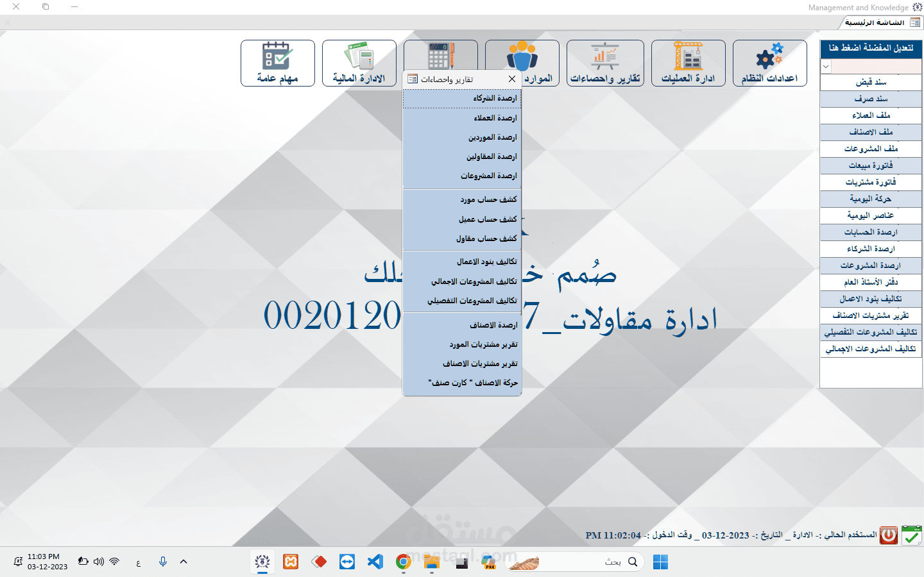Open XAMPP from the taskbar
The width and height of the screenshot is (924, 577).
[291, 562]
